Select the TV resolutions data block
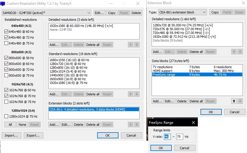Image resolution: width=247 pixels, height=153 pixels. [197, 67]
